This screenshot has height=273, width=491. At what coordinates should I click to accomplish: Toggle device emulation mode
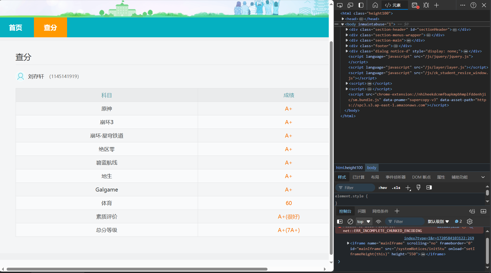pyautogui.click(x=350, y=5)
